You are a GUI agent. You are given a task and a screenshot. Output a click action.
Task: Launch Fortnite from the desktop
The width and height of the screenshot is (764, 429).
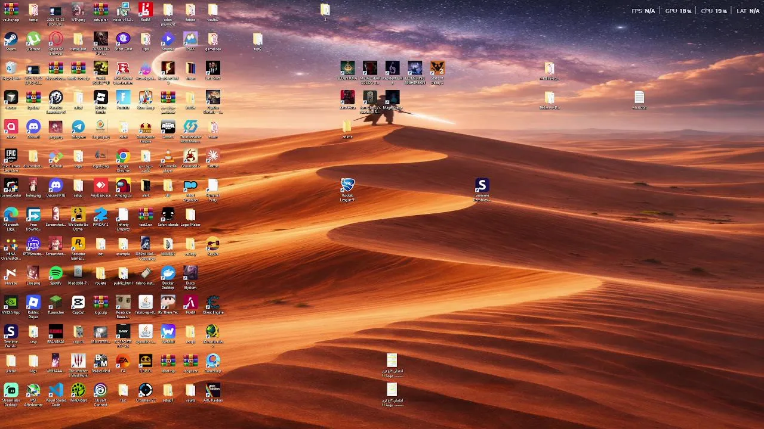pos(123,100)
